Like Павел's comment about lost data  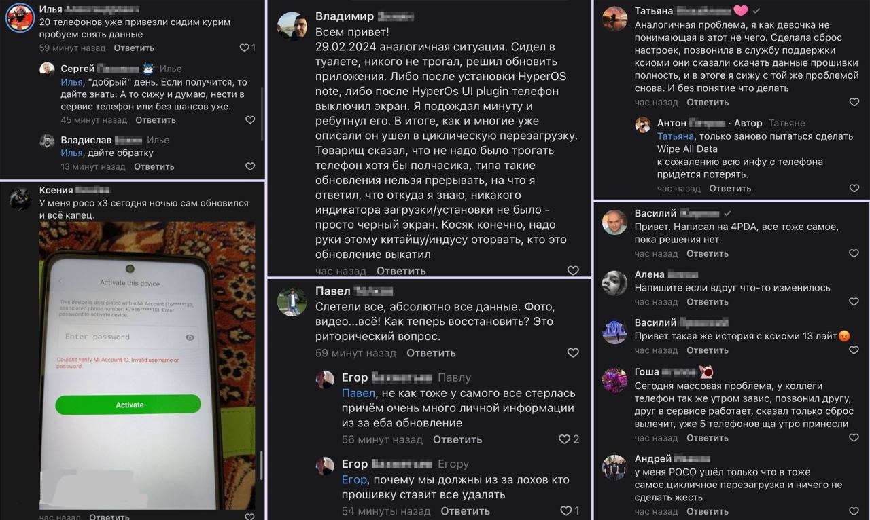click(573, 352)
